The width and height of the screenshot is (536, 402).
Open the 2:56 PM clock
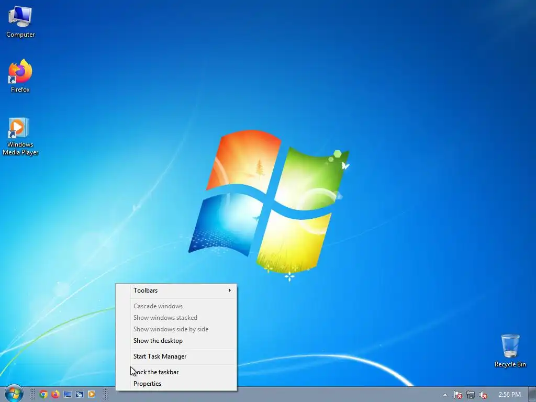point(509,395)
